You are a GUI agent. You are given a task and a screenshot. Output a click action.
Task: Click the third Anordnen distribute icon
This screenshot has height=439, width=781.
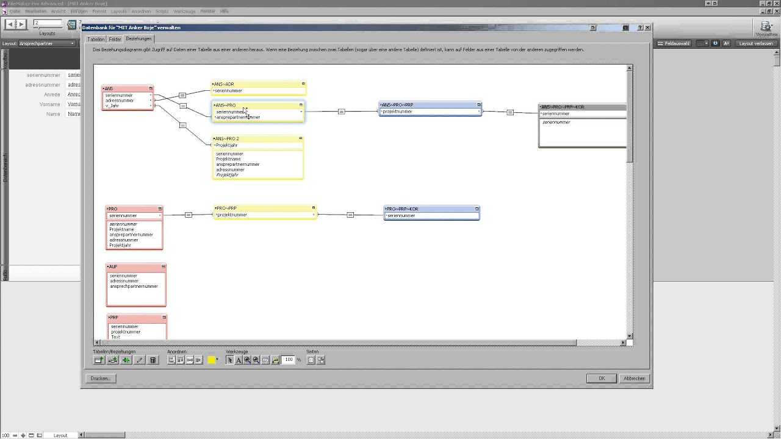[x=190, y=360]
